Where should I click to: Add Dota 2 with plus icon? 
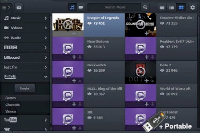[146, 80]
